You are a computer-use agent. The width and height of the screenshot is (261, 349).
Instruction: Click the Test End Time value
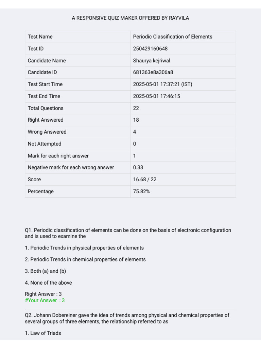156,96
